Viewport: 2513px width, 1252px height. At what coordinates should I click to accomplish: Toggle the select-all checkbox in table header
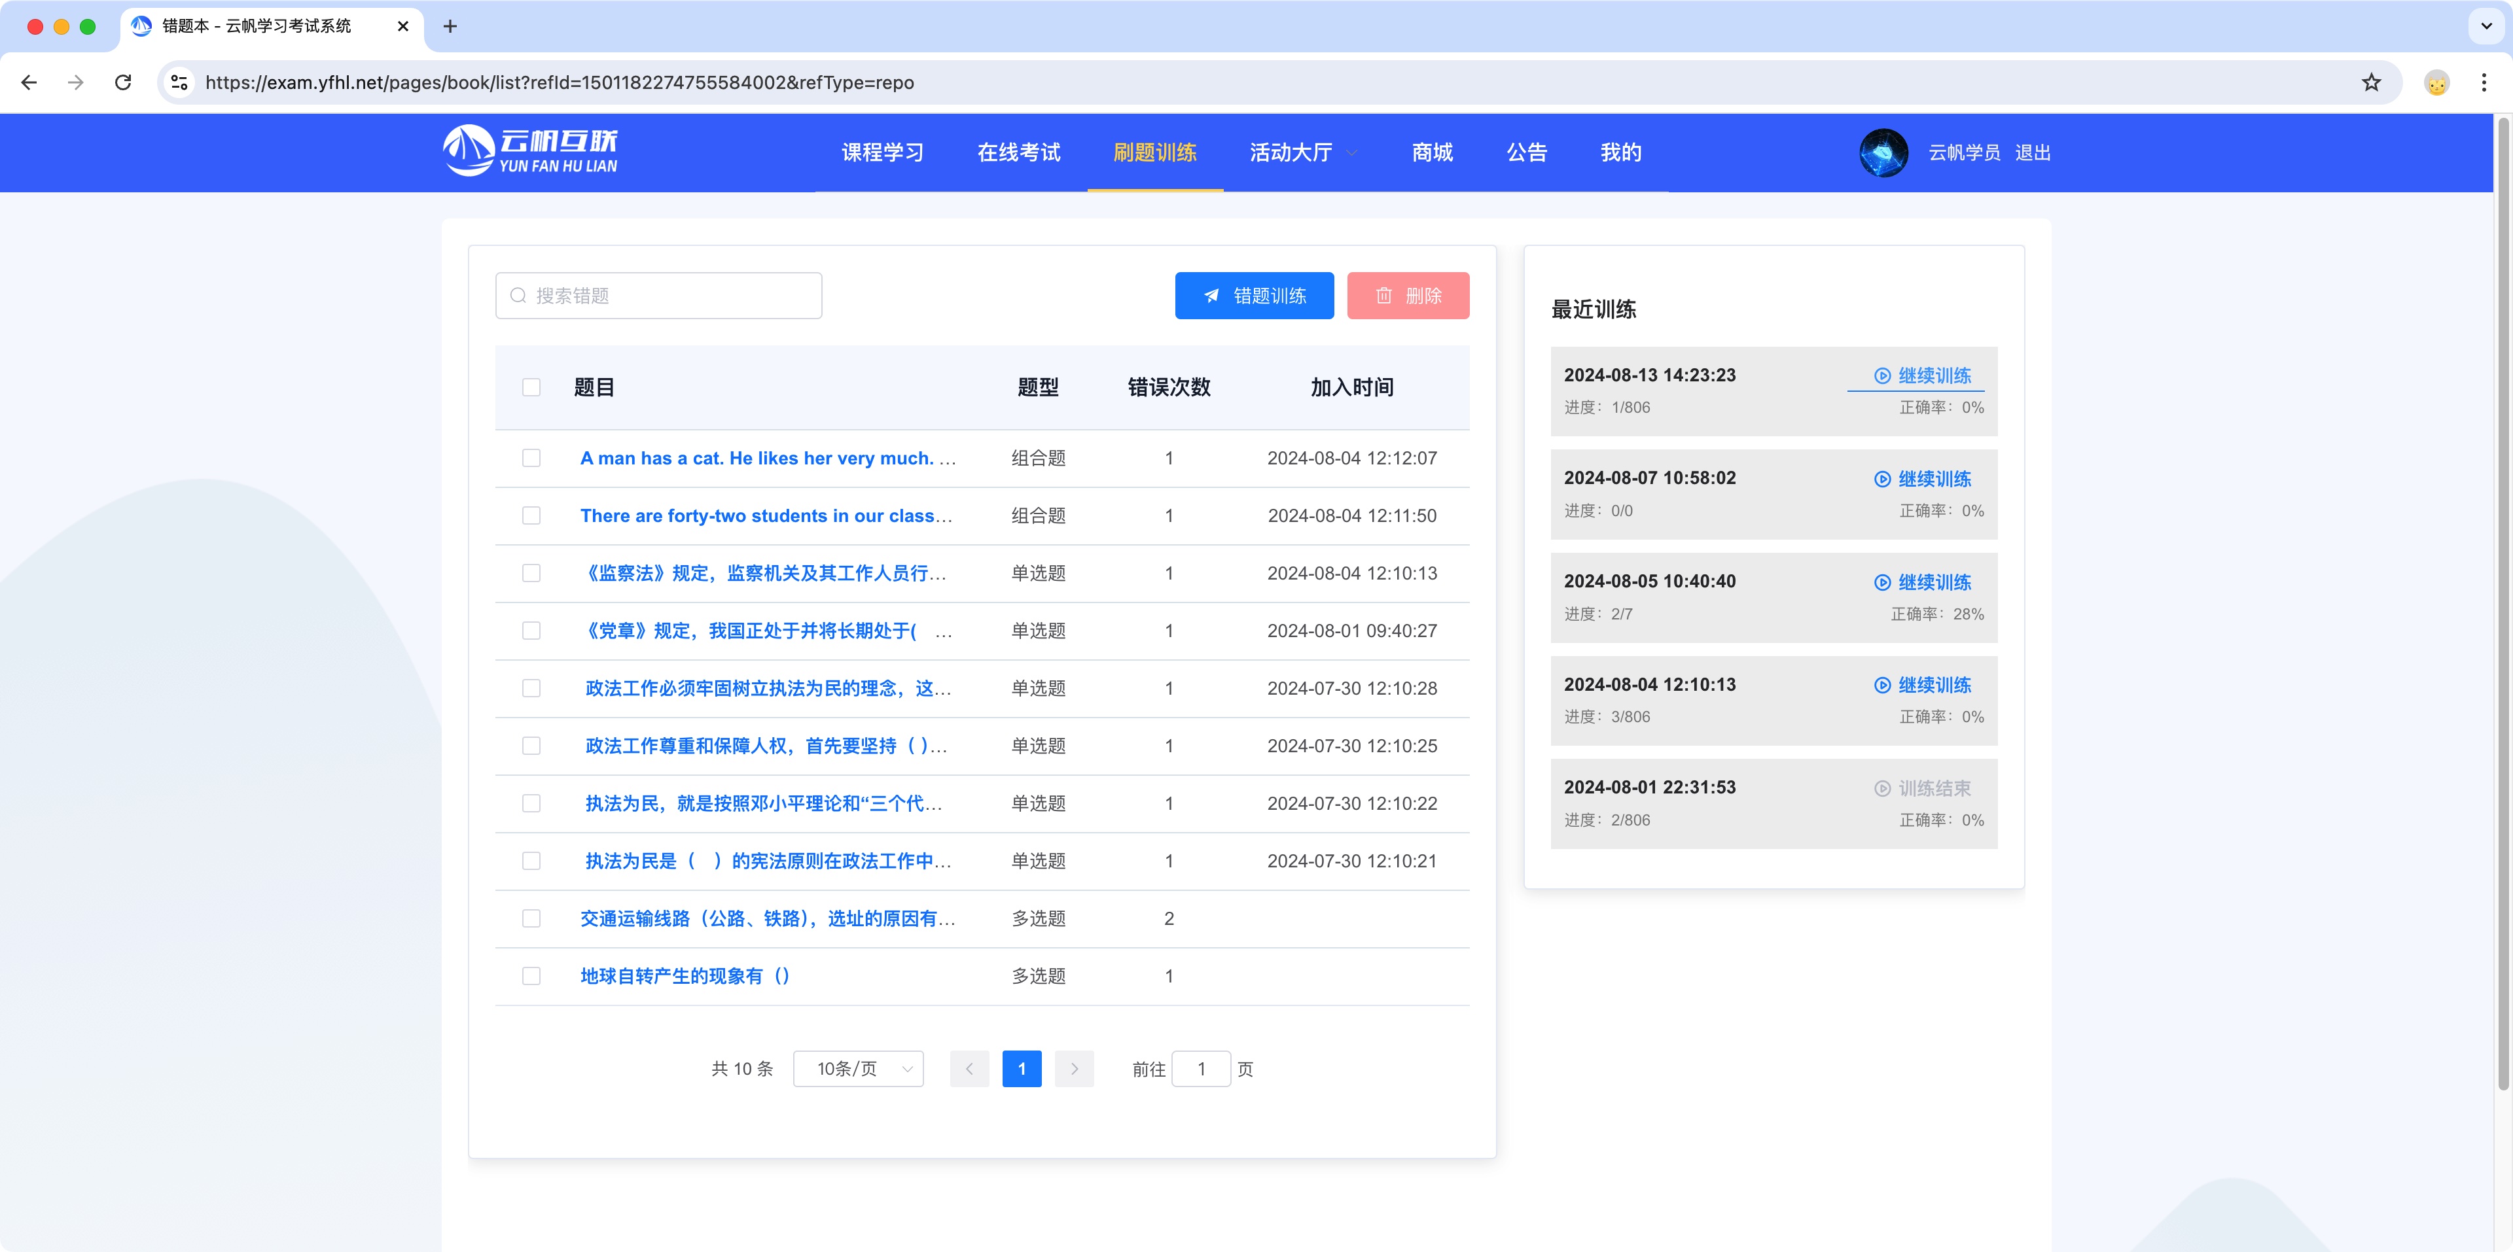[531, 387]
